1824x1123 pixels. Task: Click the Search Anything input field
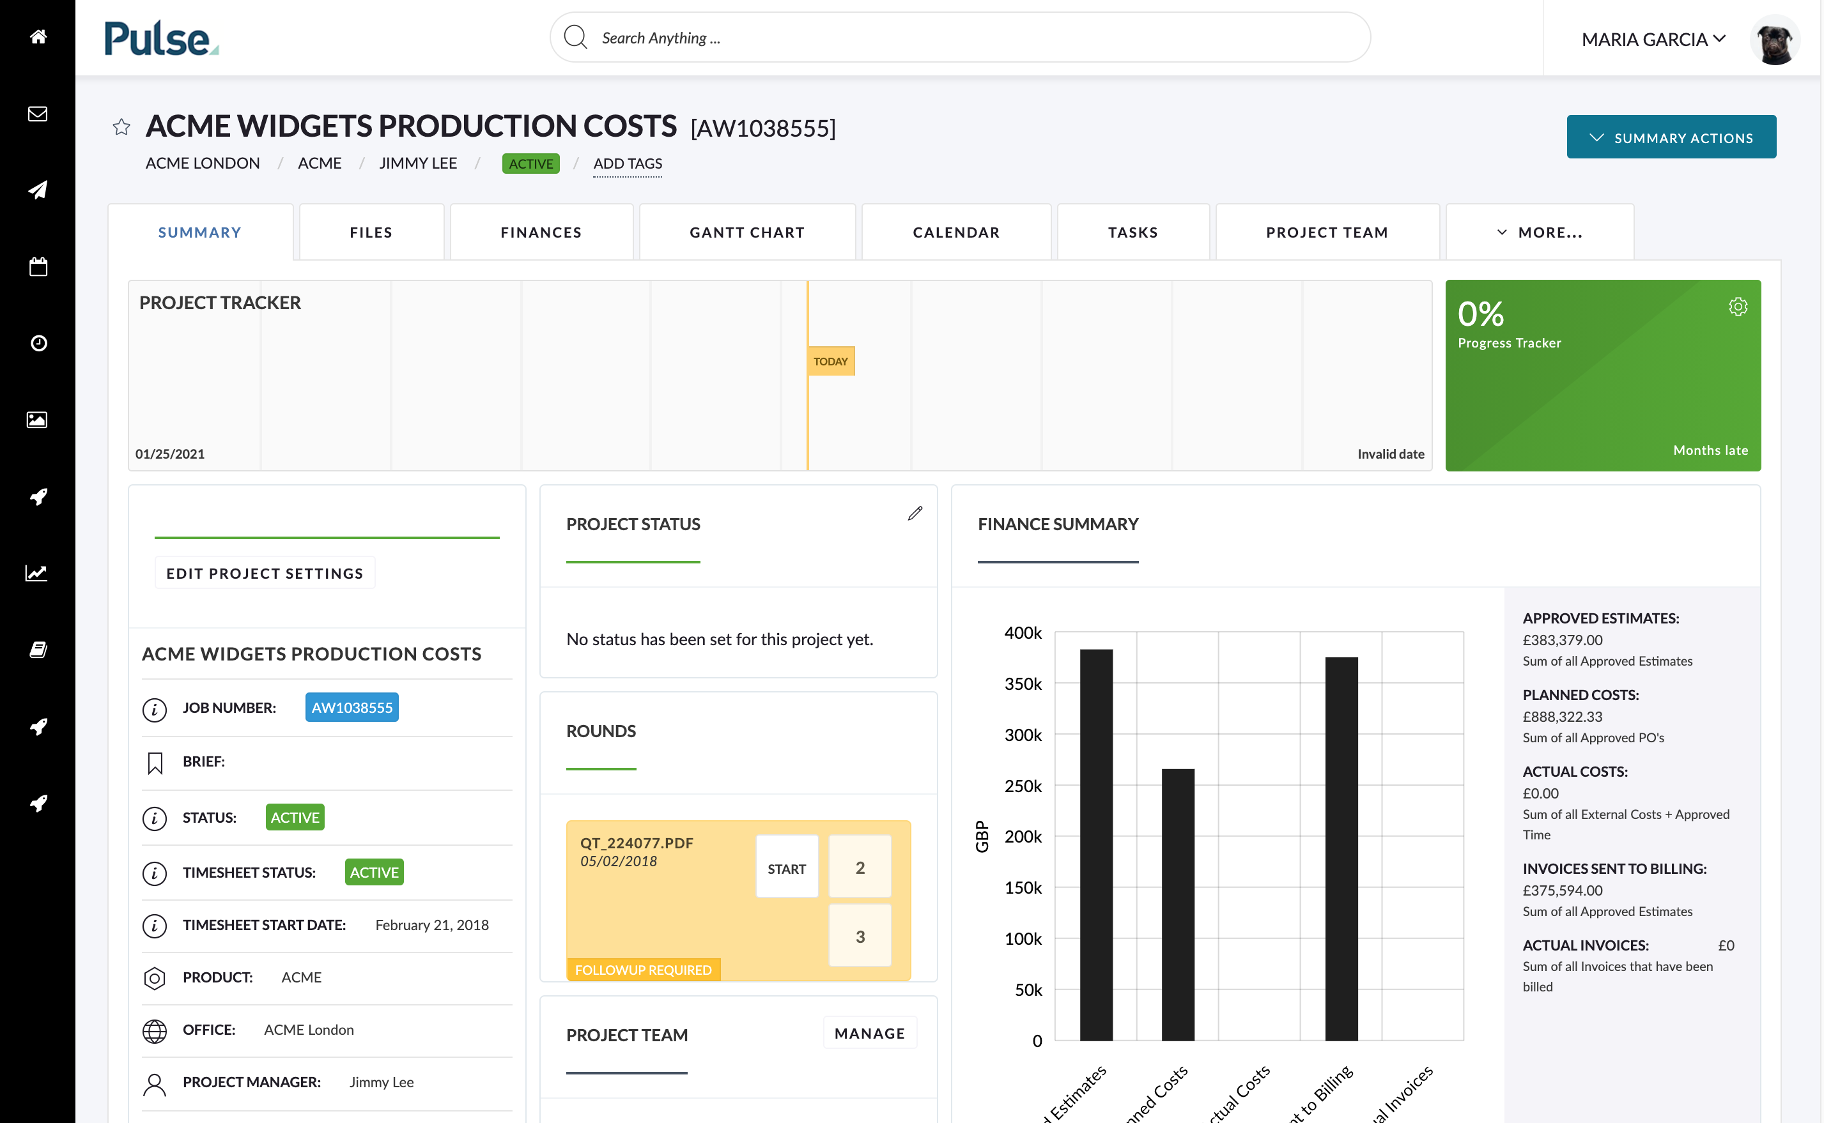pos(959,37)
